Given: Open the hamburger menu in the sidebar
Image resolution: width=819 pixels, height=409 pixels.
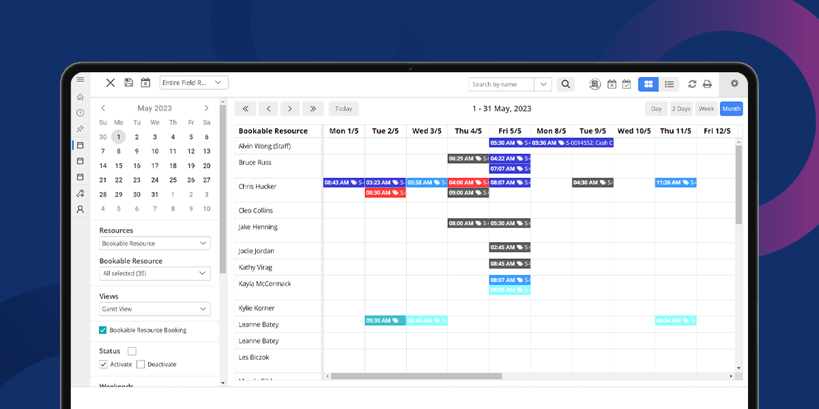Looking at the screenshot, I should pos(80,80).
